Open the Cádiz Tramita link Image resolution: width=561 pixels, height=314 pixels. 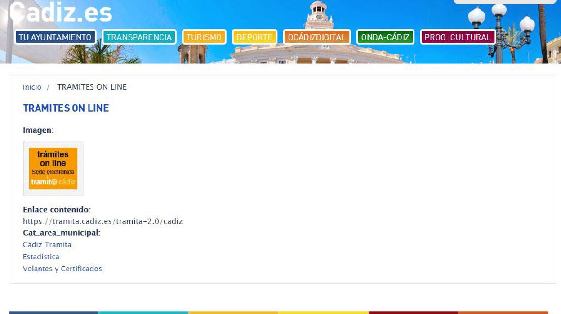click(x=47, y=245)
